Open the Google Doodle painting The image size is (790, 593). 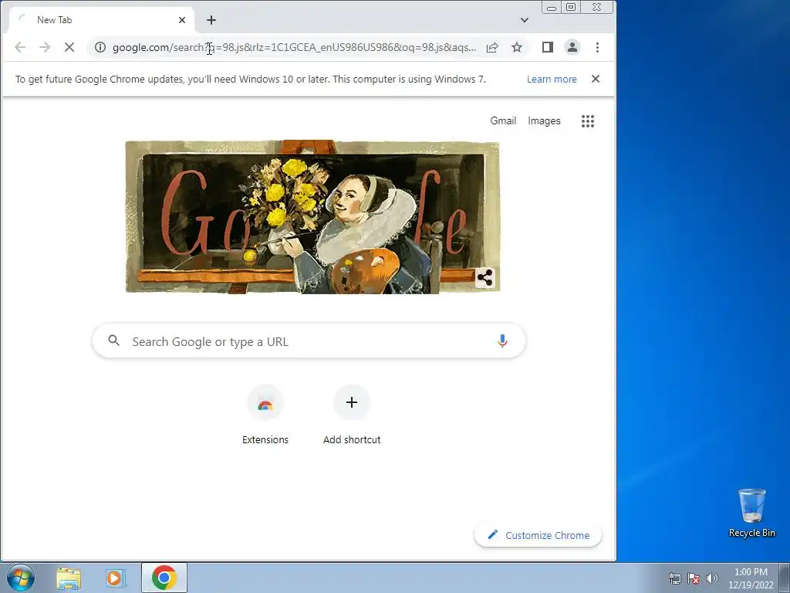pyautogui.click(x=312, y=217)
